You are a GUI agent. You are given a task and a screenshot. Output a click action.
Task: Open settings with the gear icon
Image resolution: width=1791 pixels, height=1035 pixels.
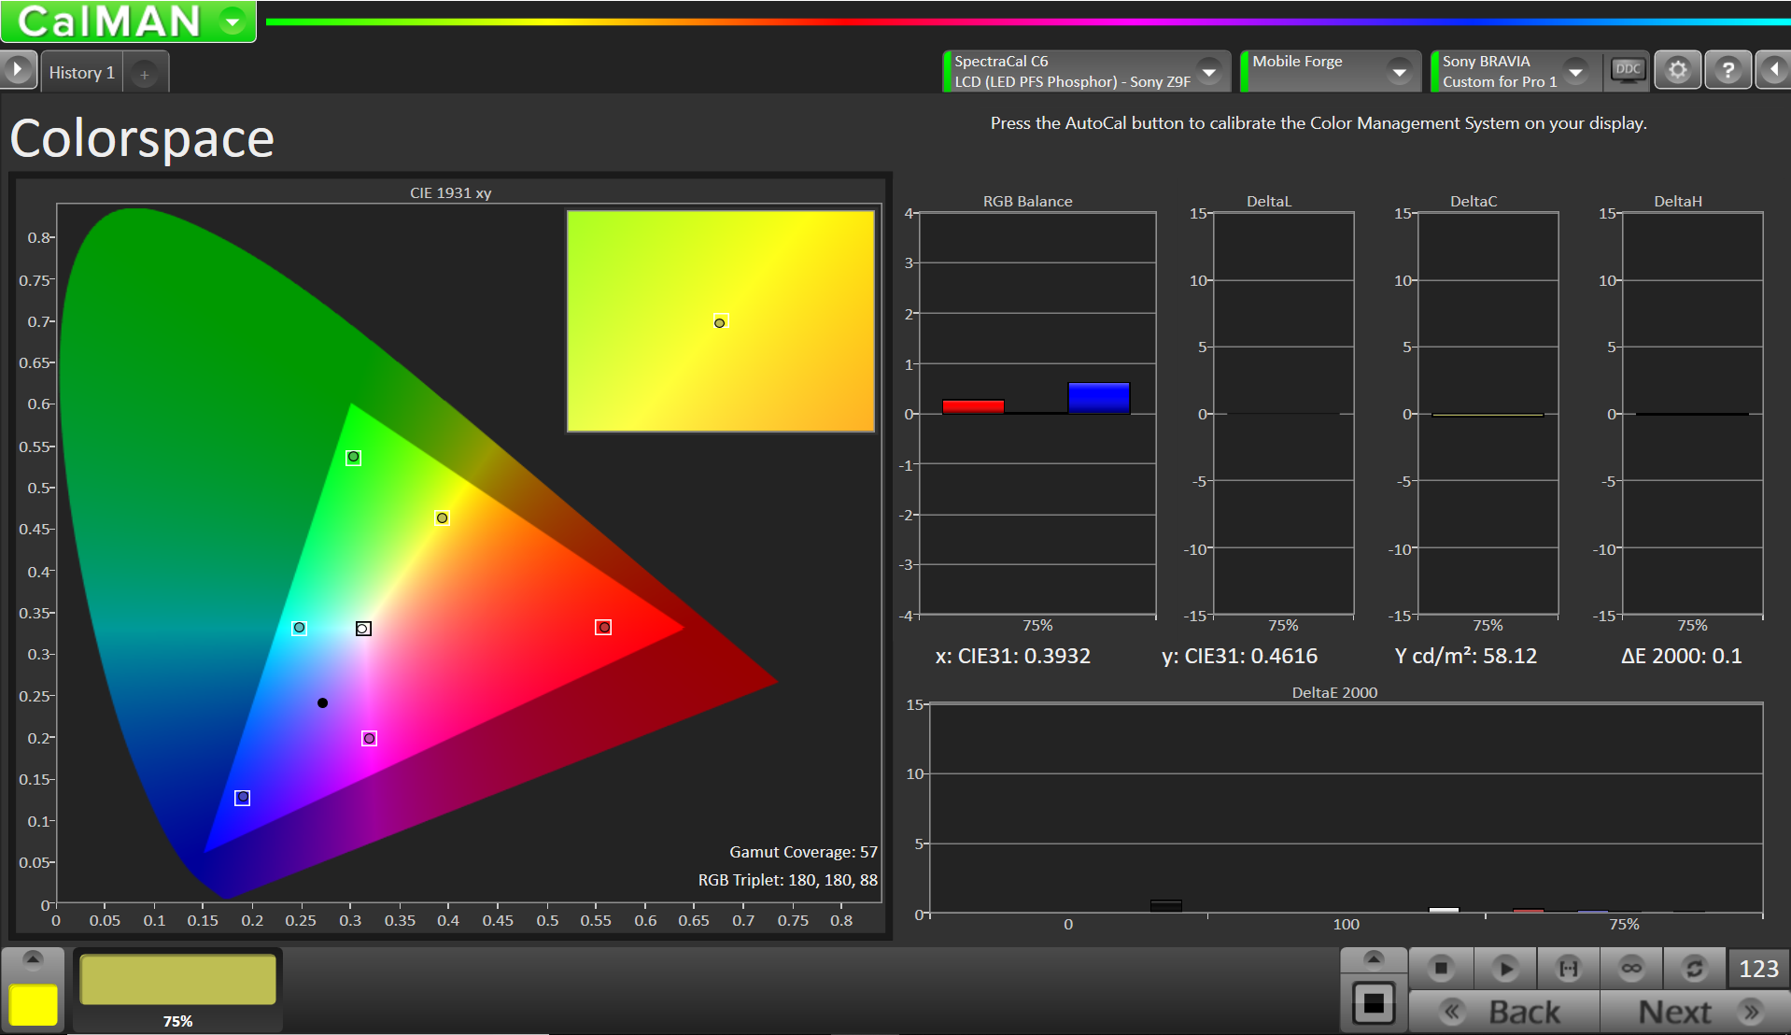pos(1678,71)
